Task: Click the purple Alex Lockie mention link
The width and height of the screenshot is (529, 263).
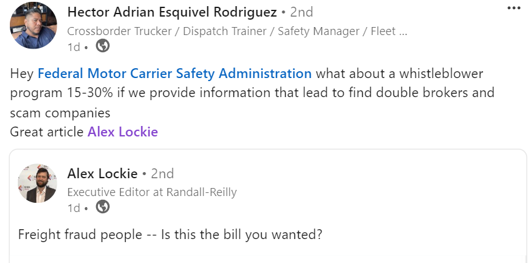Action: (x=123, y=131)
